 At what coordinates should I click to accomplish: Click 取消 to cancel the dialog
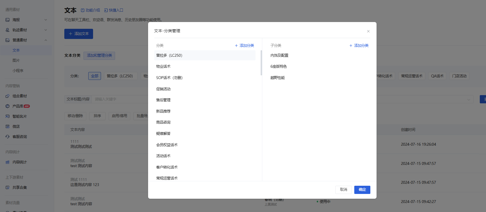(344, 190)
